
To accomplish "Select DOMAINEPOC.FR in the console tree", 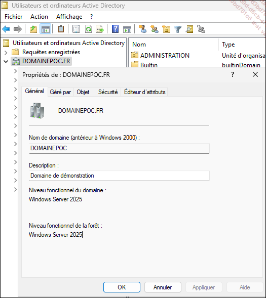I will [46, 61].
